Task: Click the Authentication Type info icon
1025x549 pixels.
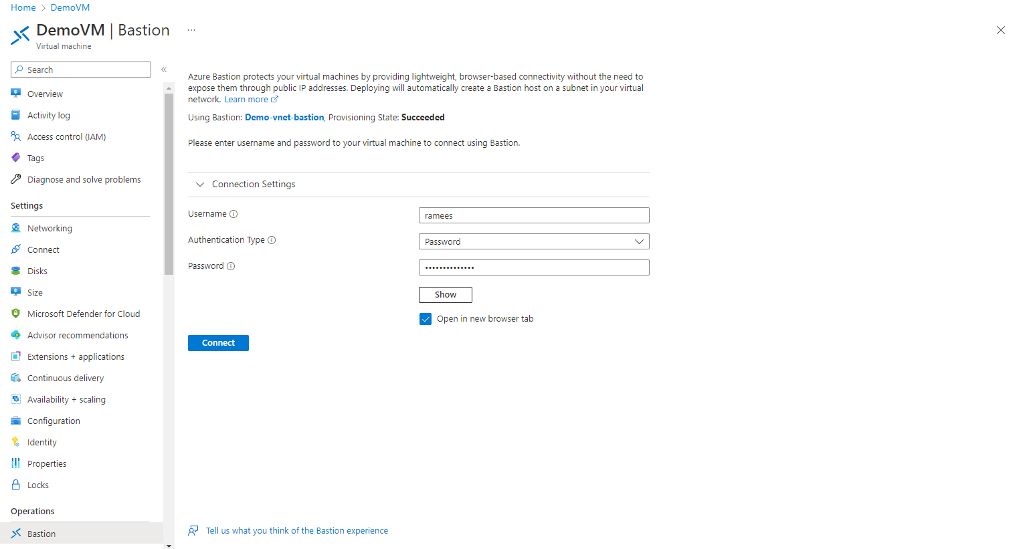Action: pyautogui.click(x=272, y=240)
